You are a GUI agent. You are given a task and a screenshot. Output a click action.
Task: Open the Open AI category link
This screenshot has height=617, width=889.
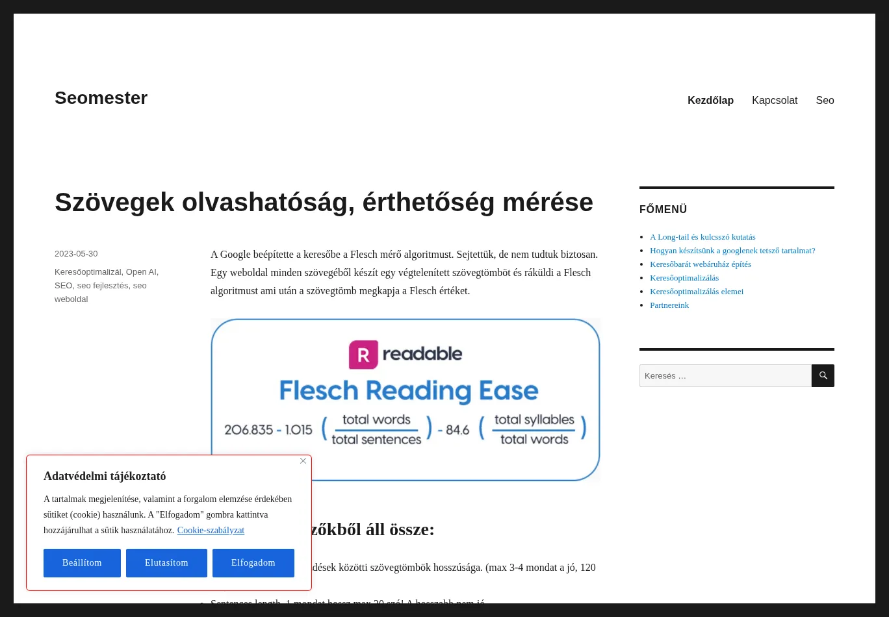click(x=141, y=272)
